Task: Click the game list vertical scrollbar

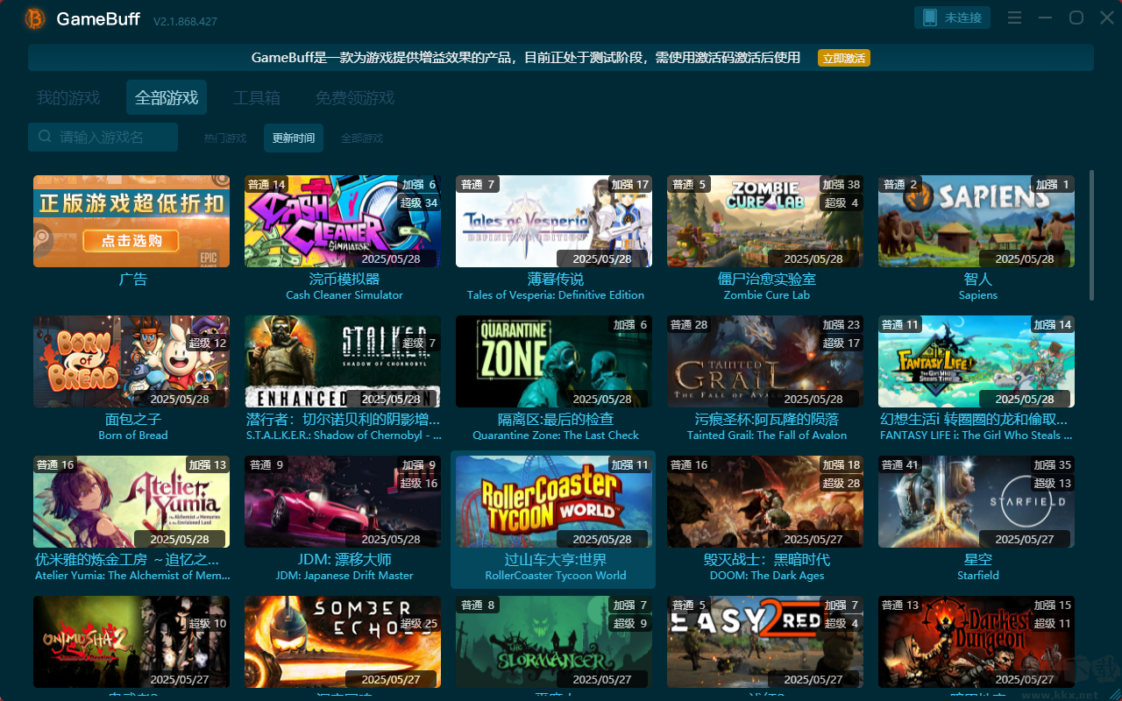Action: click(x=1091, y=235)
